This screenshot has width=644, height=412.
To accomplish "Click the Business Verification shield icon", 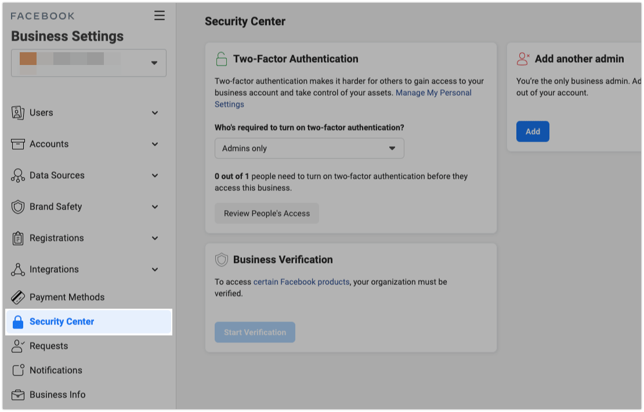I will (x=222, y=259).
